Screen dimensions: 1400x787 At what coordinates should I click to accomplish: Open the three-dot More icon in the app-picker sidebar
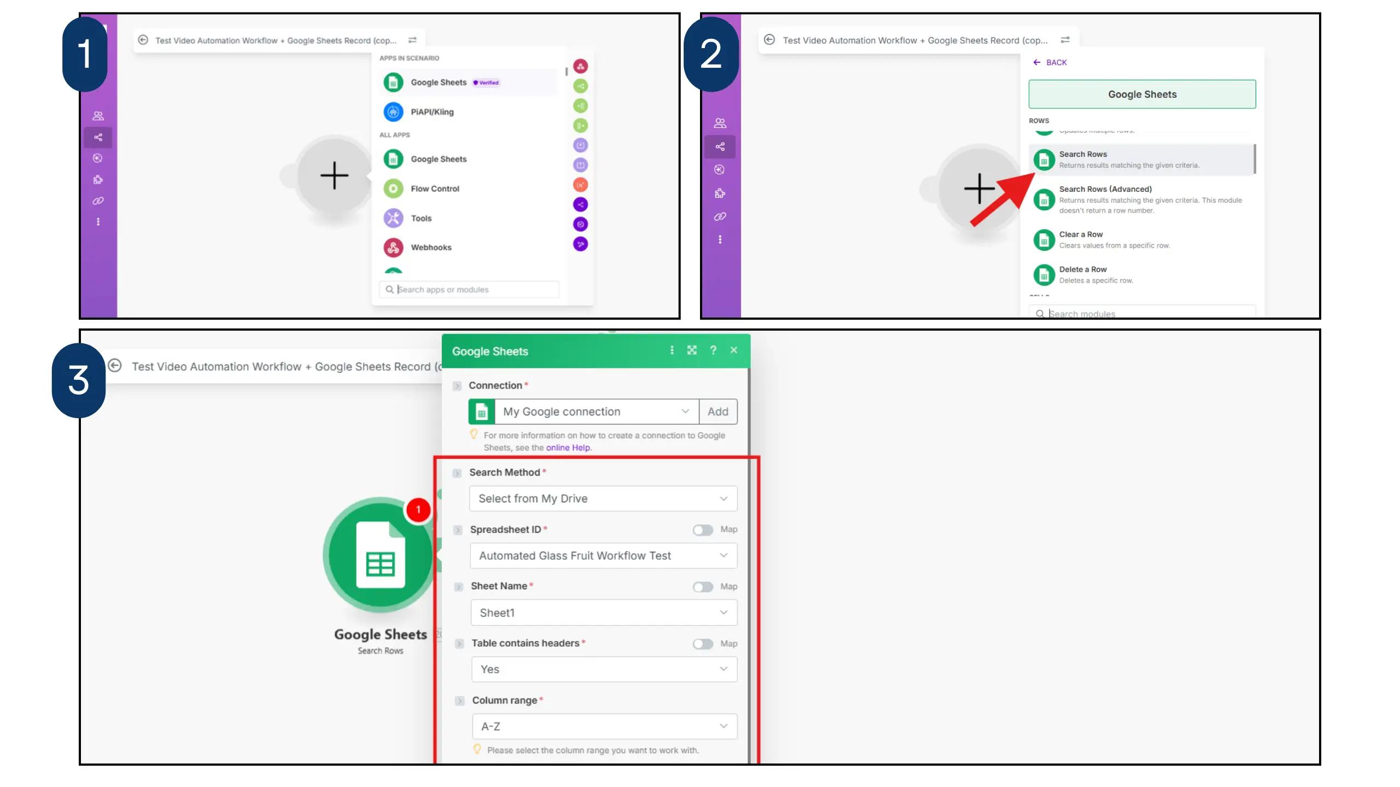pyautogui.click(x=98, y=221)
